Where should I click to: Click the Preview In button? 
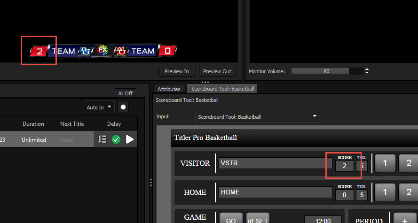pos(177,71)
